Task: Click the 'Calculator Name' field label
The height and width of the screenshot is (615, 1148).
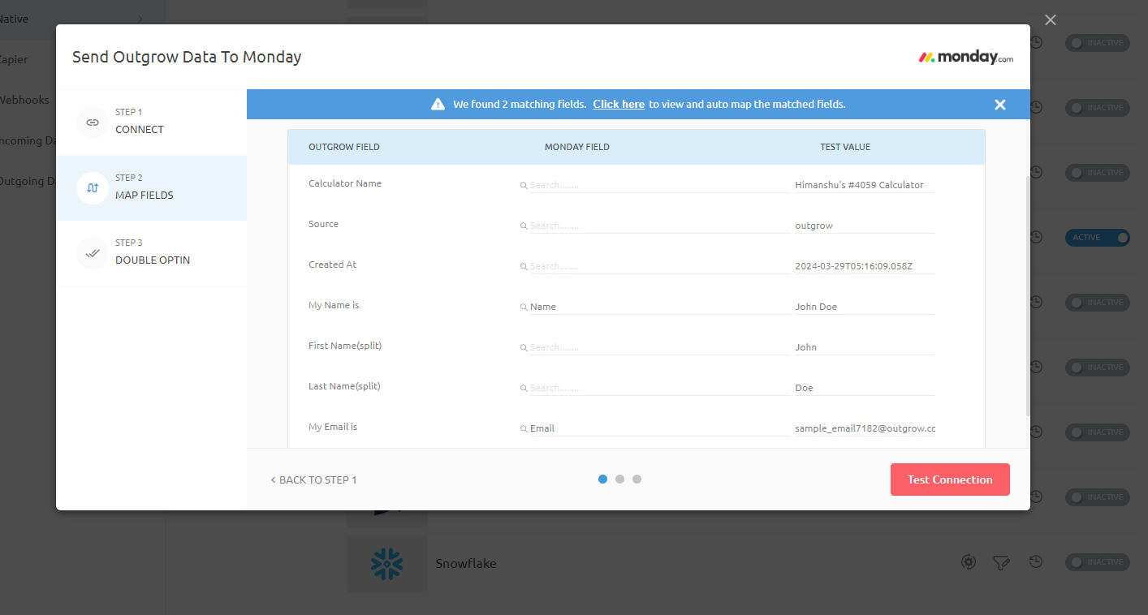Action: (x=345, y=183)
